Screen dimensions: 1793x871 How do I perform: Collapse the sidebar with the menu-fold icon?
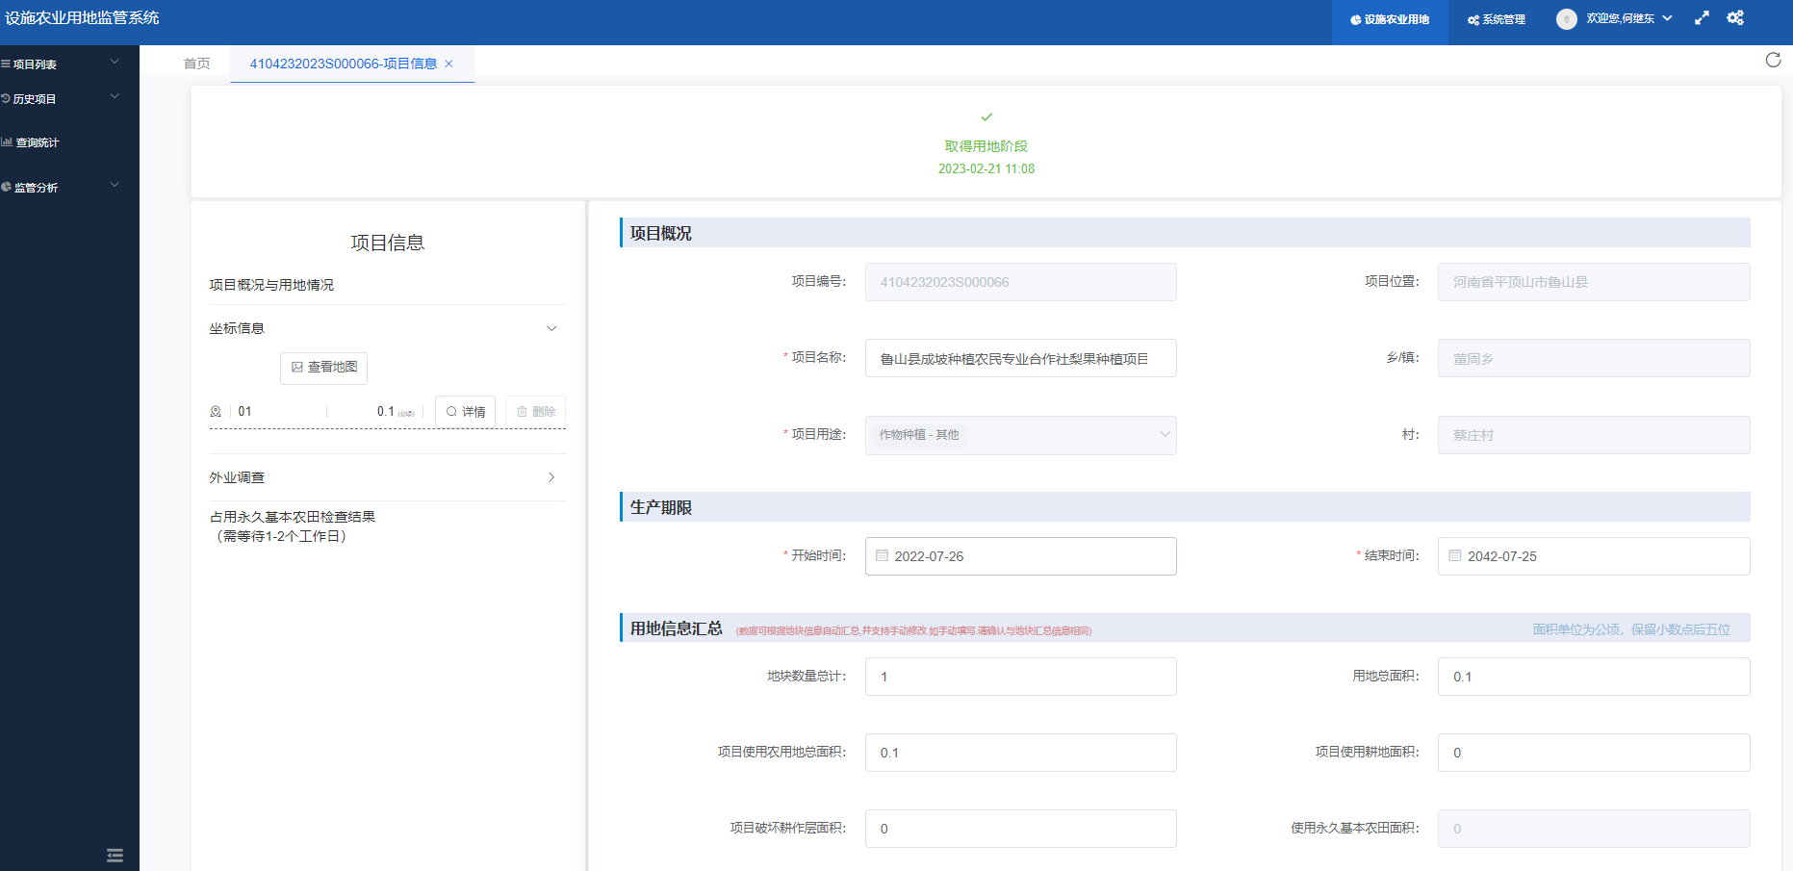point(115,855)
